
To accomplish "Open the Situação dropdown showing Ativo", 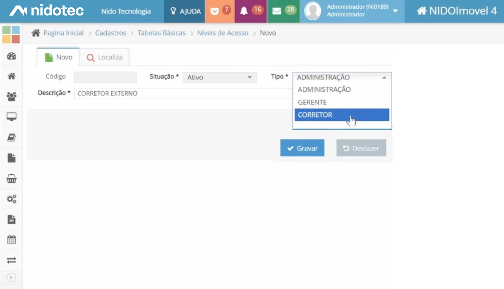I will coord(220,77).
